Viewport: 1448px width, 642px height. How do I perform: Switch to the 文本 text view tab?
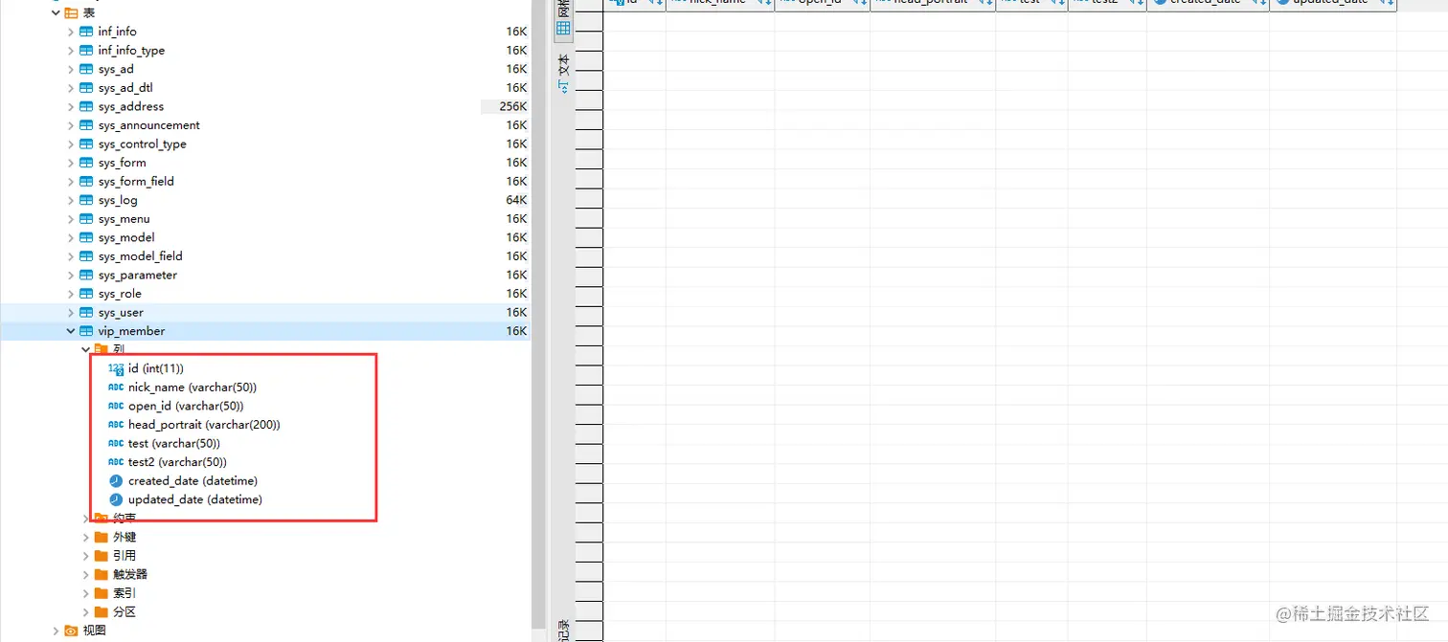(563, 73)
